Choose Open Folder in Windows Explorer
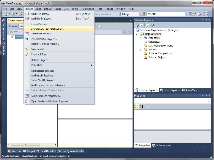Screen dimensions: 214x160 (x=59, y=101)
